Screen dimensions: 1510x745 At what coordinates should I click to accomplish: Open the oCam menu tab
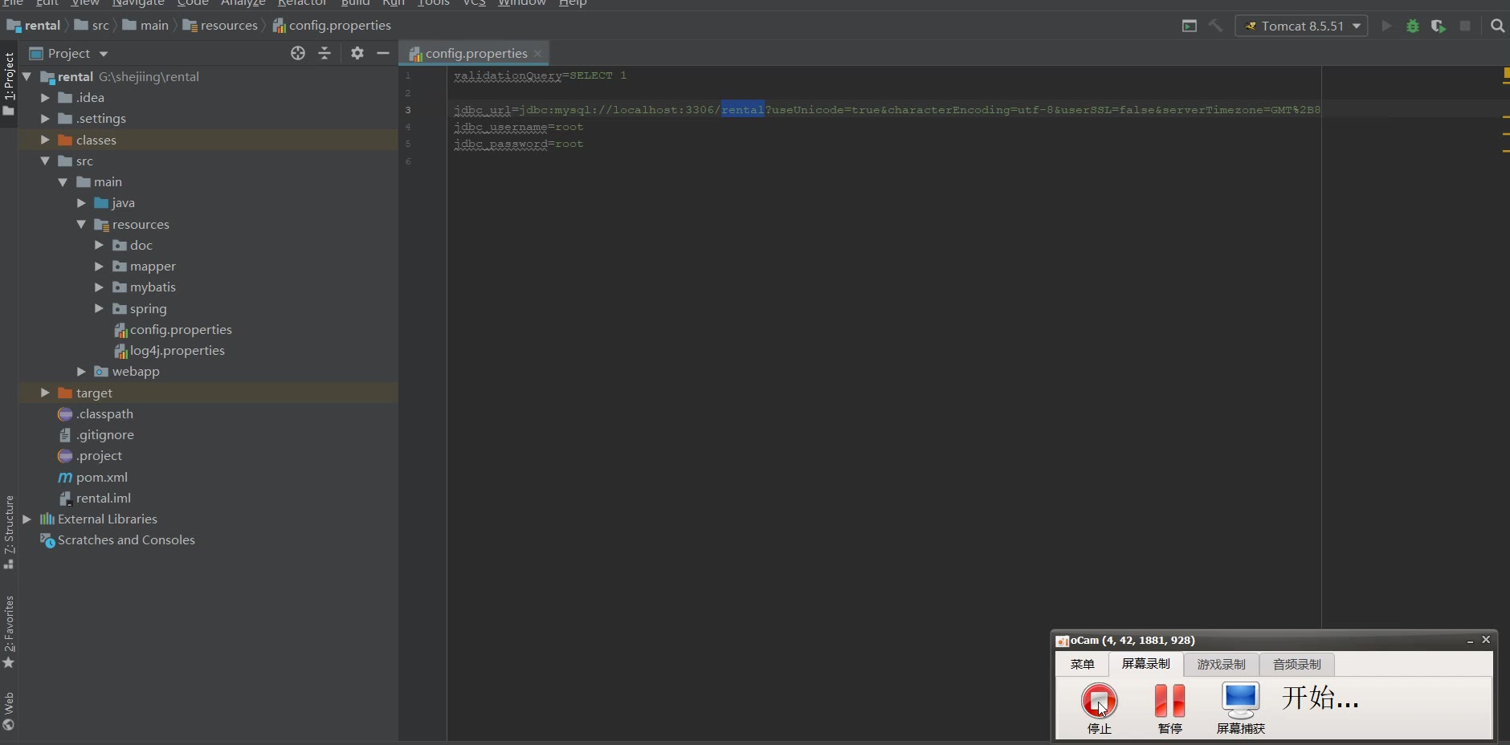pyautogui.click(x=1082, y=665)
